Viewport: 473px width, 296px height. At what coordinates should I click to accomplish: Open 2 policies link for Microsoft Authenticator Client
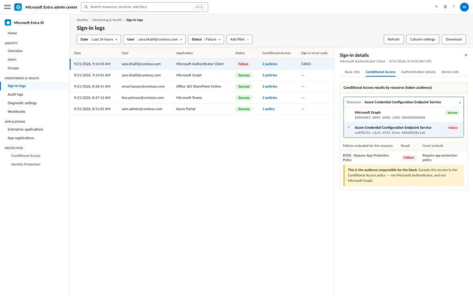click(x=270, y=64)
